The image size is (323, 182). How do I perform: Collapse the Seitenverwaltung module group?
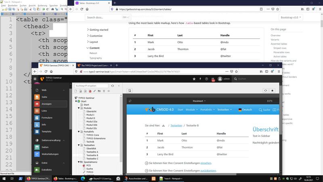[64, 140]
